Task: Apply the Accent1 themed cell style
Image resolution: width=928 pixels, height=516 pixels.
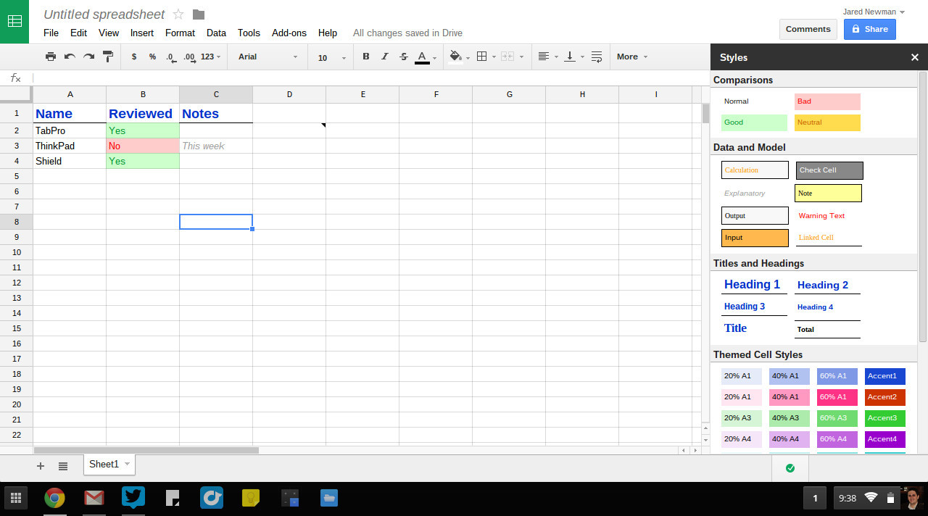Action: (x=884, y=376)
